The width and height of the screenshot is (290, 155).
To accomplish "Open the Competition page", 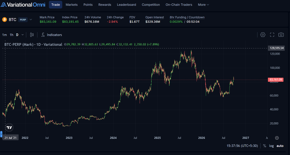I will pyautogui.click(x=151, y=5).
